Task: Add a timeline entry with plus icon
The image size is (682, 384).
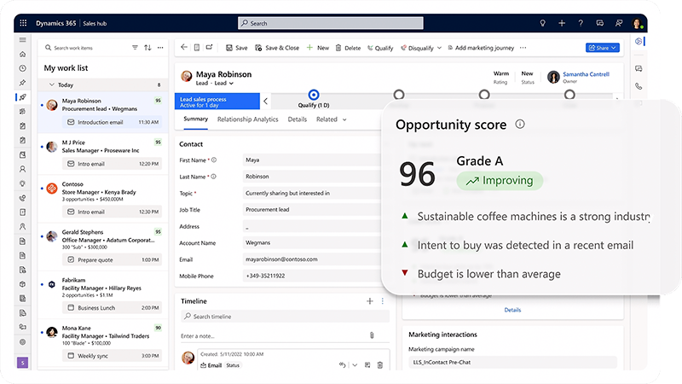Action: tap(370, 301)
